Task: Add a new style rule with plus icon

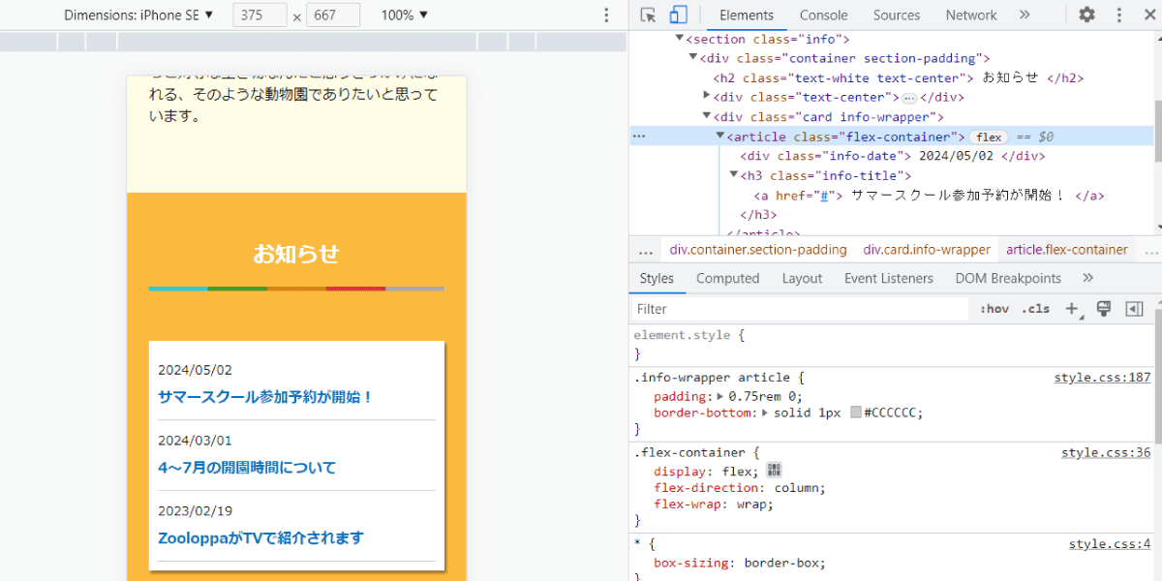Action: point(1071,309)
